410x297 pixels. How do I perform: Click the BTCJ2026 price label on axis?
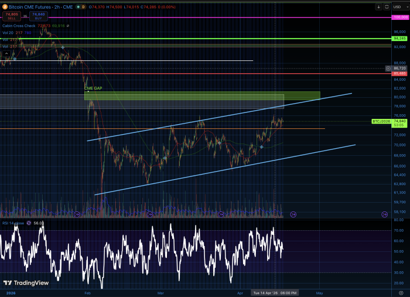coord(382,121)
